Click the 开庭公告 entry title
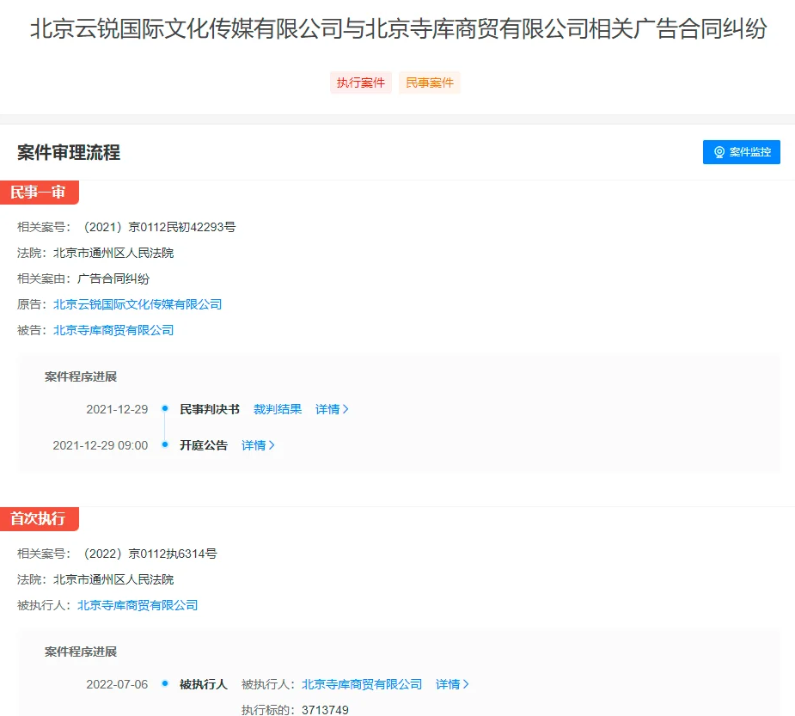 tap(204, 445)
